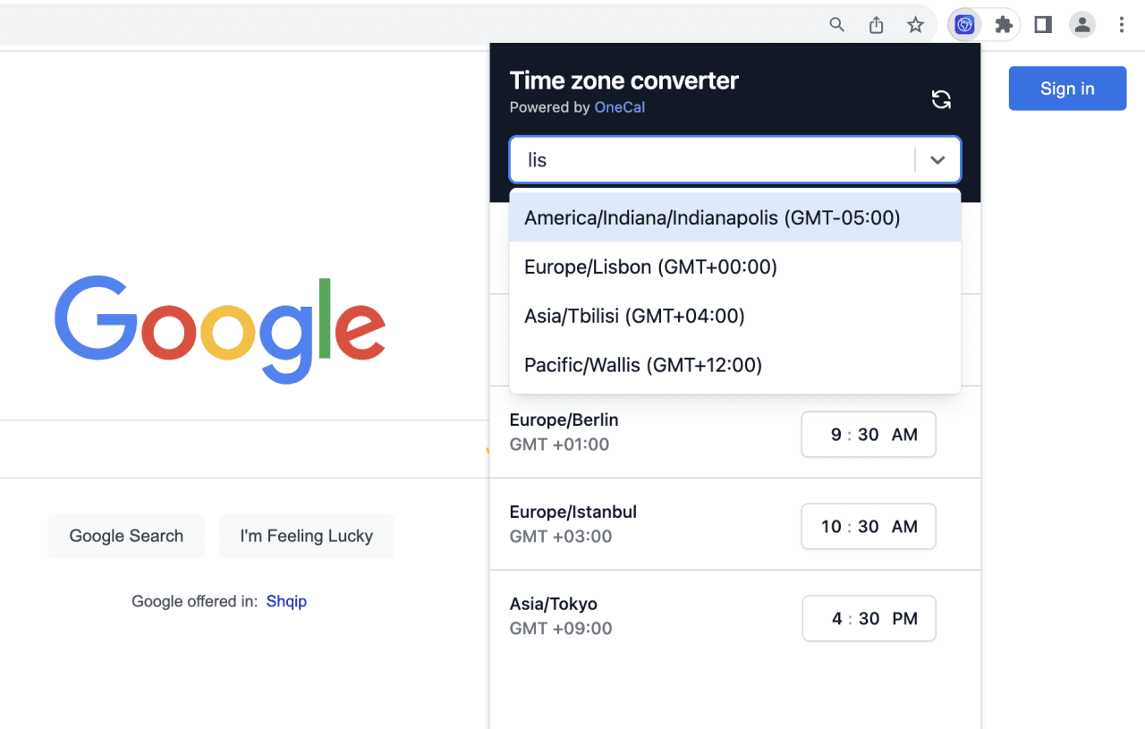The width and height of the screenshot is (1145, 729).
Task: Click the Shqip language link
Action: (x=286, y=601)
